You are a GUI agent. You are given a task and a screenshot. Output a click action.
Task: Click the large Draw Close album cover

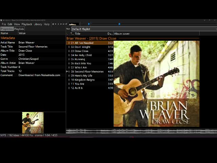[x=157, y=84]
